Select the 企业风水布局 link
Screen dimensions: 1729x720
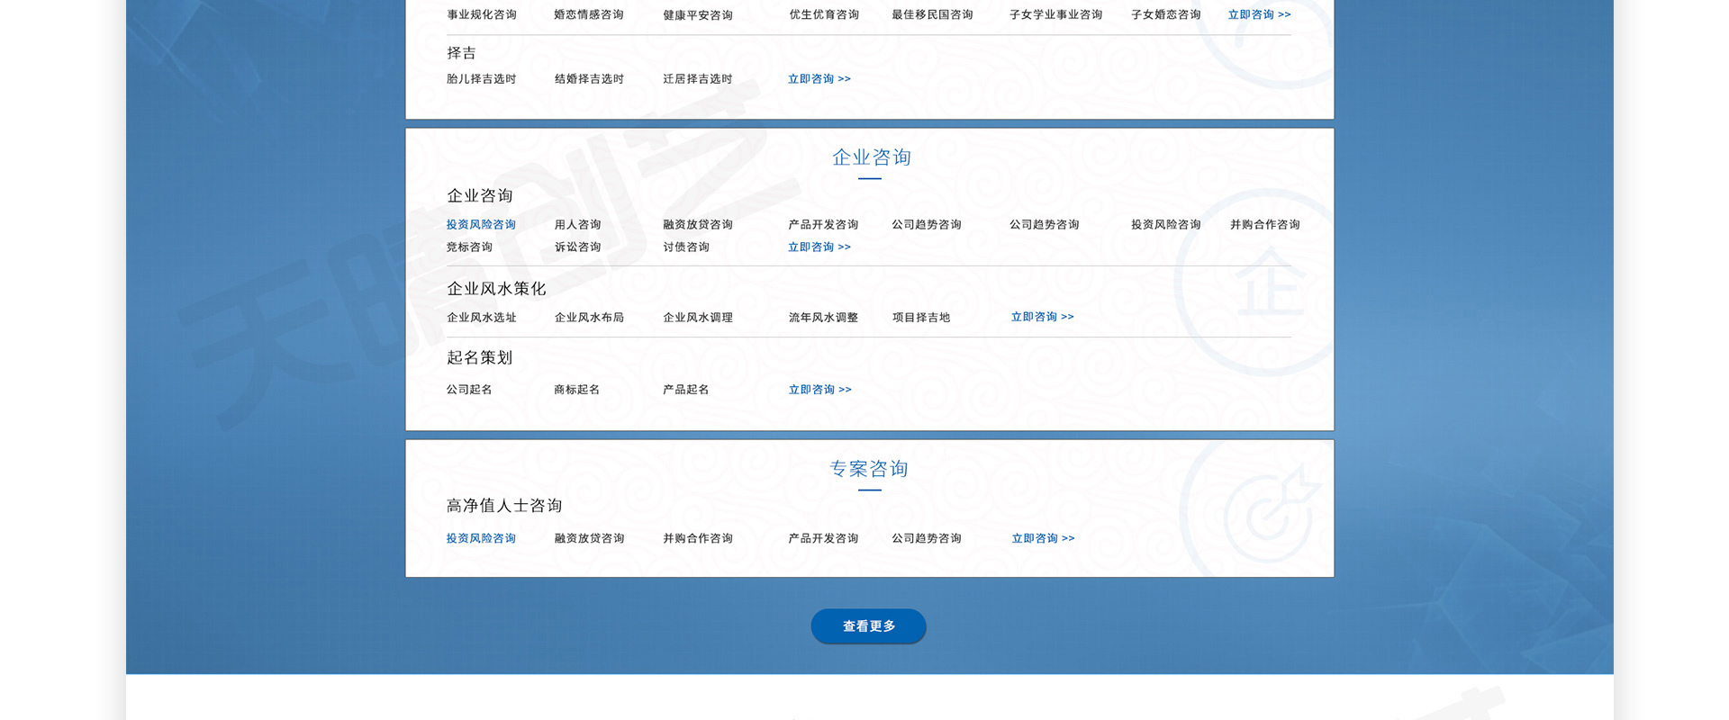click(x=589, y=318)
